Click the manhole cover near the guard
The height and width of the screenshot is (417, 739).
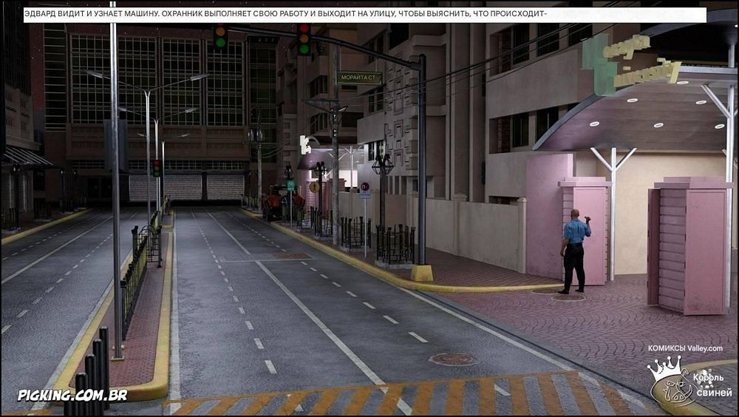pyautogui.click(x=568, y=297)
